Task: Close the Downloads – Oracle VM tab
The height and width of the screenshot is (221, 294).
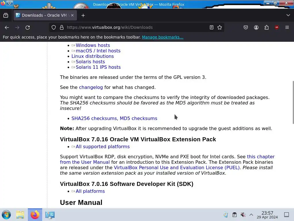Action: [72, 16]
